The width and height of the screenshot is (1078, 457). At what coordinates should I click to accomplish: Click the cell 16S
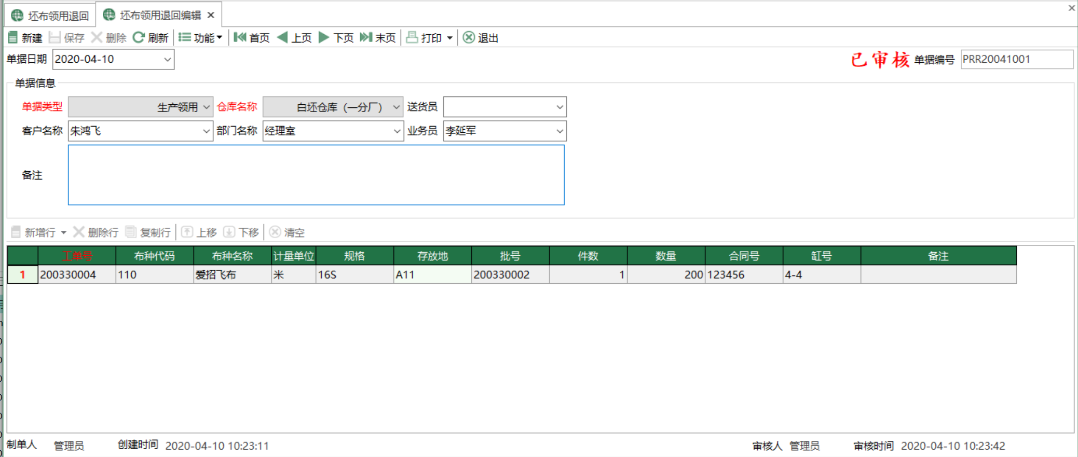click(x=355, y=274)
